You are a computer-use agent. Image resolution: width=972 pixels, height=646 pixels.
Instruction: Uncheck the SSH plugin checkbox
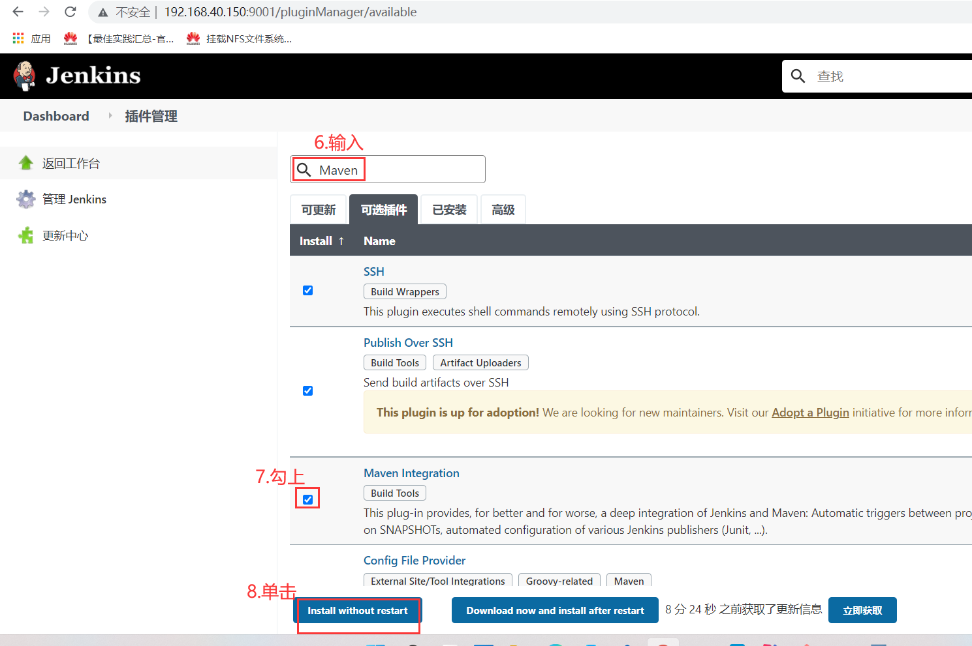307,291
